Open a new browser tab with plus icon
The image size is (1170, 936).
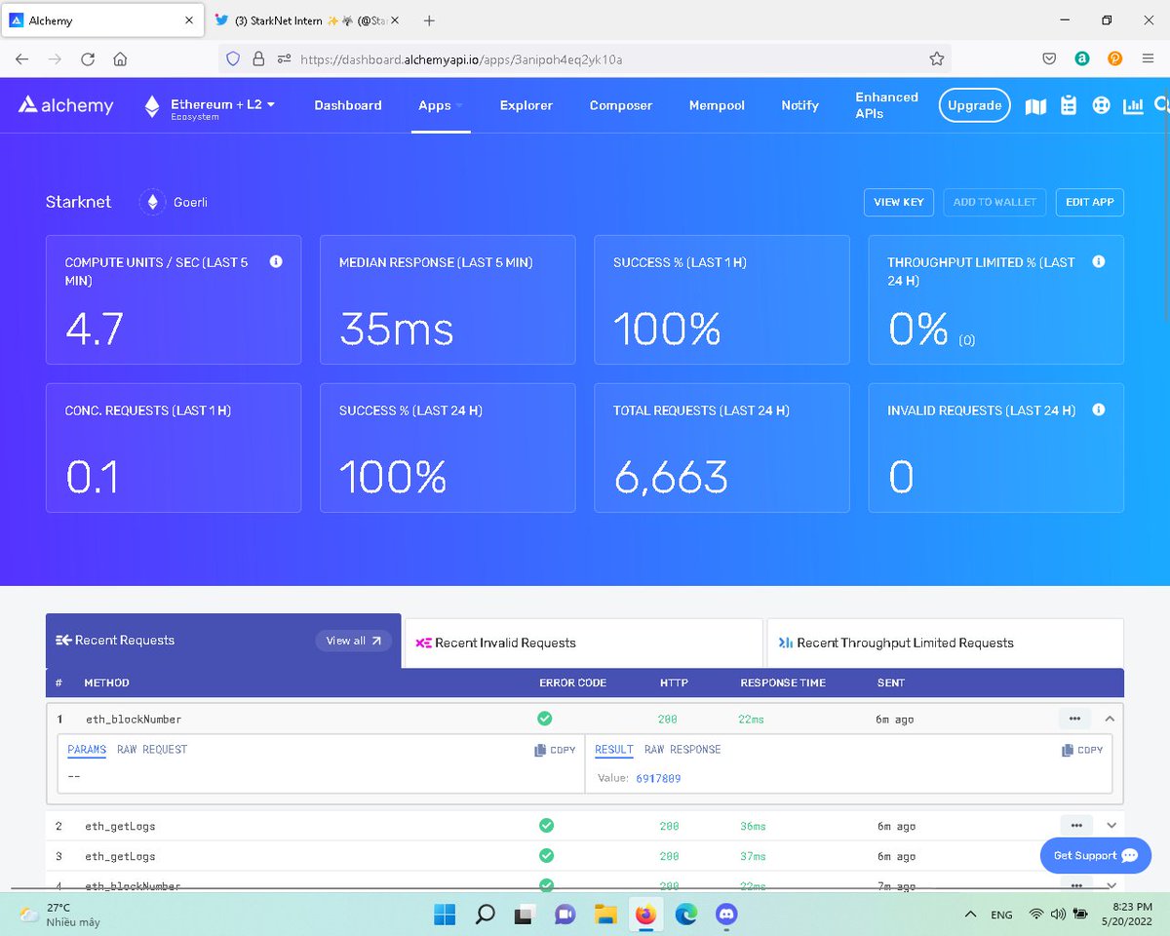point(429,20)
